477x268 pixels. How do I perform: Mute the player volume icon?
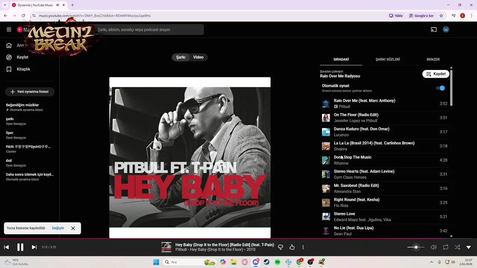point(434,247)
